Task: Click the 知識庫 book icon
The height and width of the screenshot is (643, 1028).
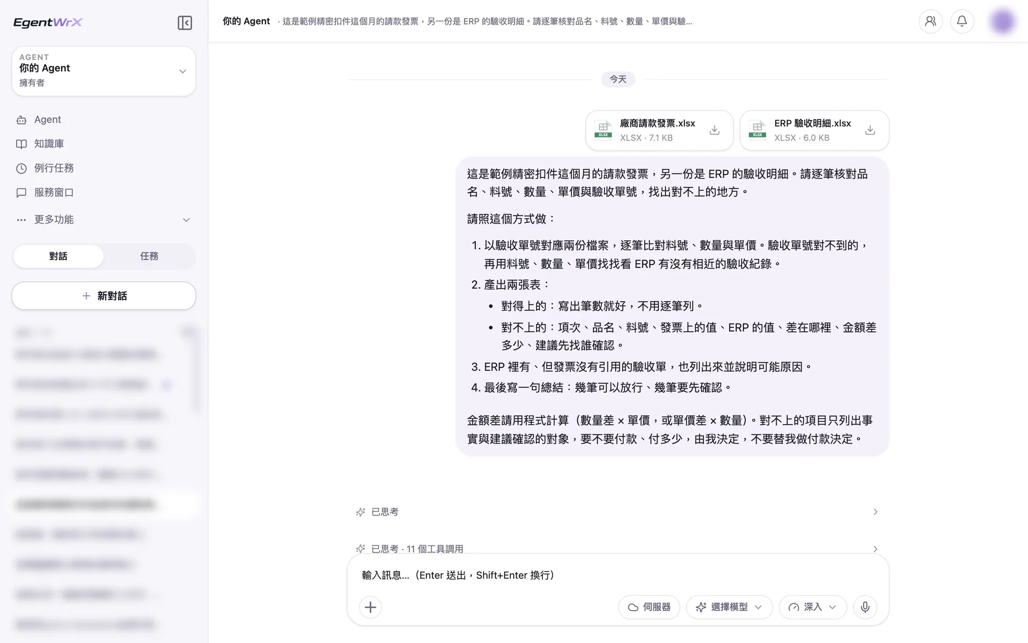Action: tap(21, 144)
